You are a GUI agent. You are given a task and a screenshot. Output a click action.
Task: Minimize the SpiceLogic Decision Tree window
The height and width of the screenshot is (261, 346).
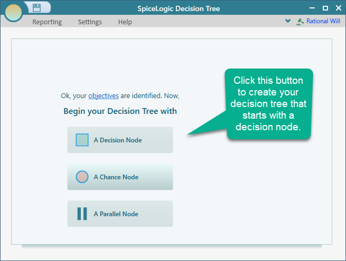[x=312, y=8]
